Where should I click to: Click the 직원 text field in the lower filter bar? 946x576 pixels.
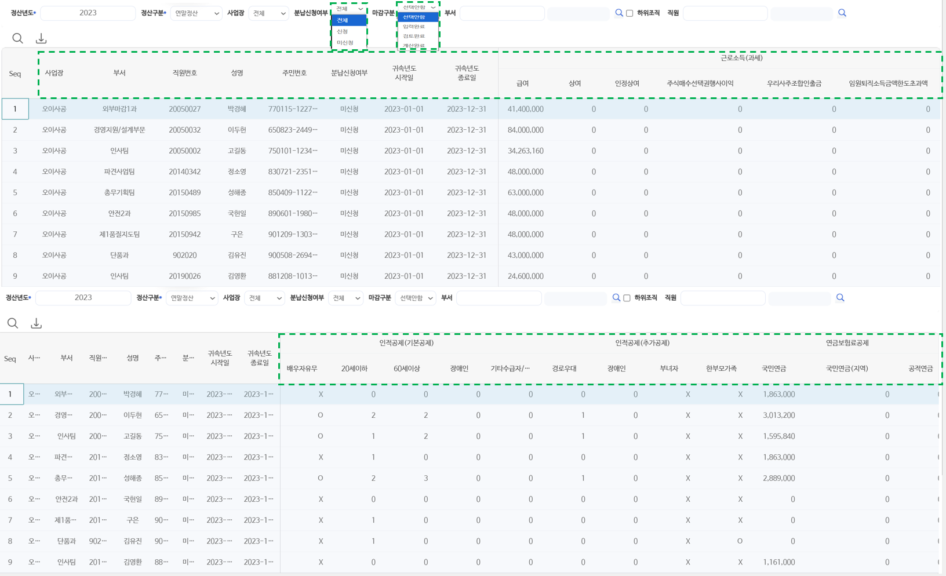pos(723,298)
